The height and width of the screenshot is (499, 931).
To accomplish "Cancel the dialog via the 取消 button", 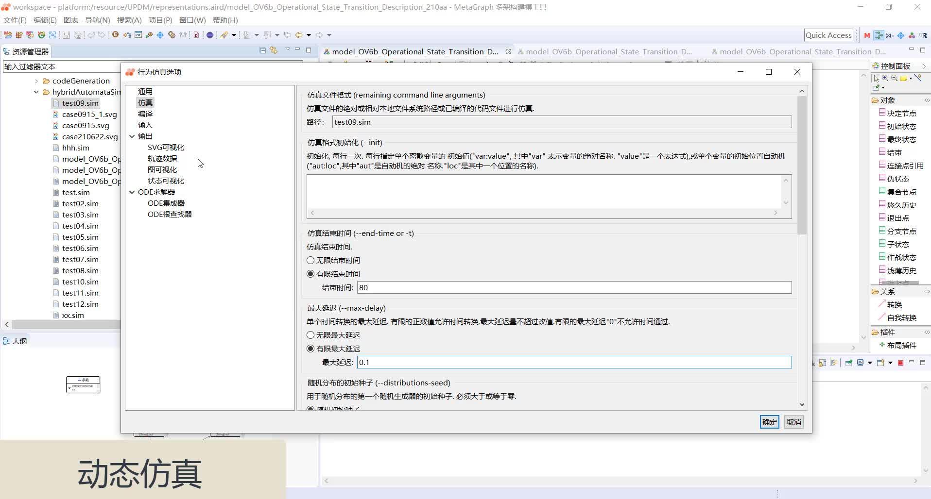I will (x=793, y=422).
